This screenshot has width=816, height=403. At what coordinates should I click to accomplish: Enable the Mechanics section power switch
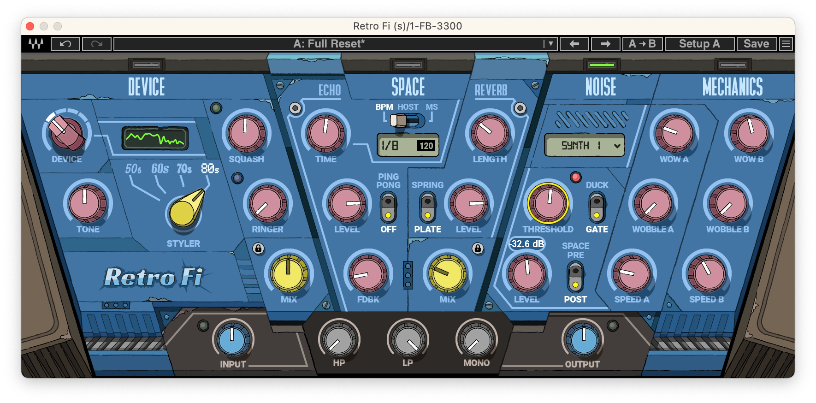coord(733,65)
